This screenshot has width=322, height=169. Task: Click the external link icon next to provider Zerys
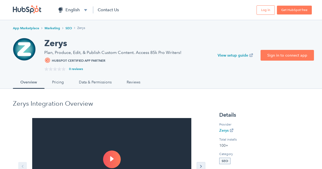pyautogui.click(x=232, y=130)
